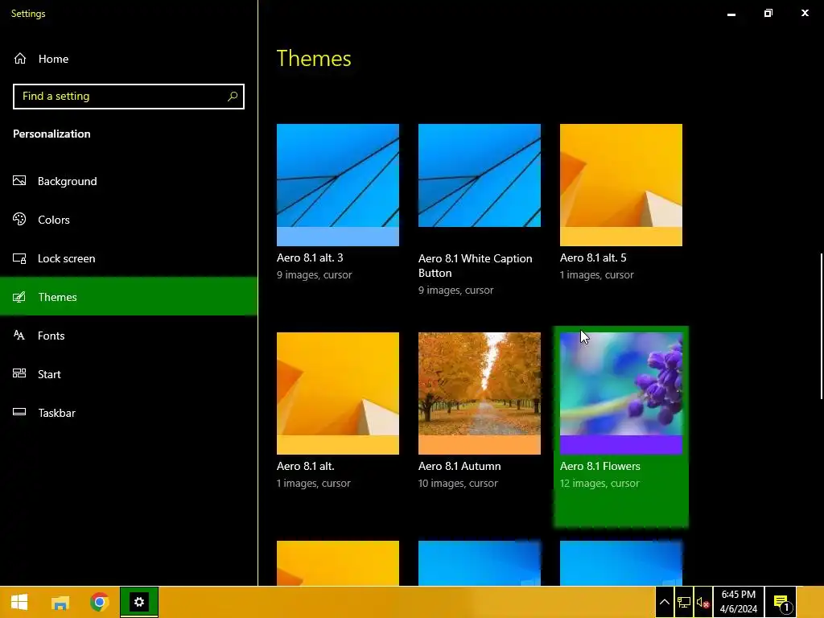Select the Aero 8.1 Flowers theme thumbnail

tap(621, 393)
